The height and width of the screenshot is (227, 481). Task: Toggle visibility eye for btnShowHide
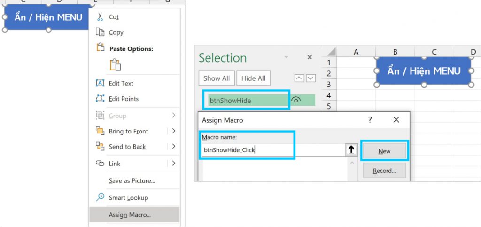296,100
